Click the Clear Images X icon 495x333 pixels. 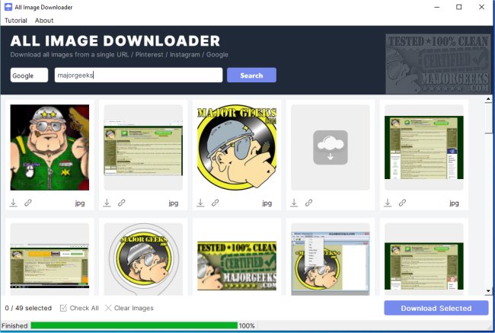coord(108,308)
